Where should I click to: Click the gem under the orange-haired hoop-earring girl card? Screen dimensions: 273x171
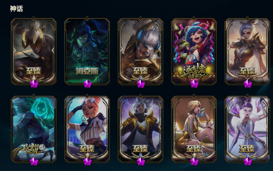click(x=87, y=161)
